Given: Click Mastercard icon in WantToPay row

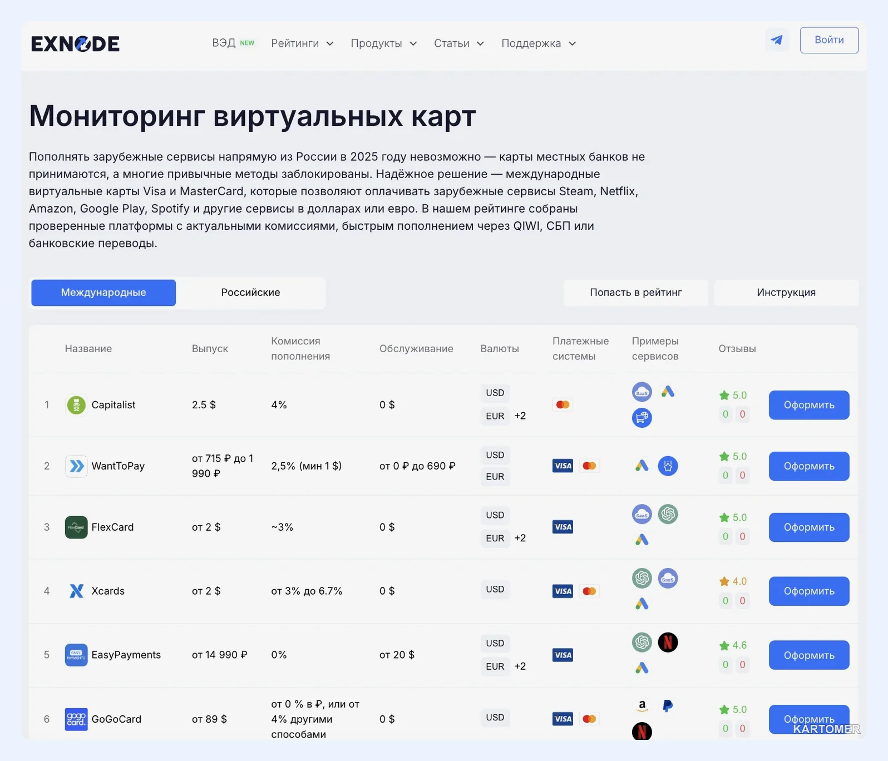Looking at the screenshot, I should click(x=589, y=466).
